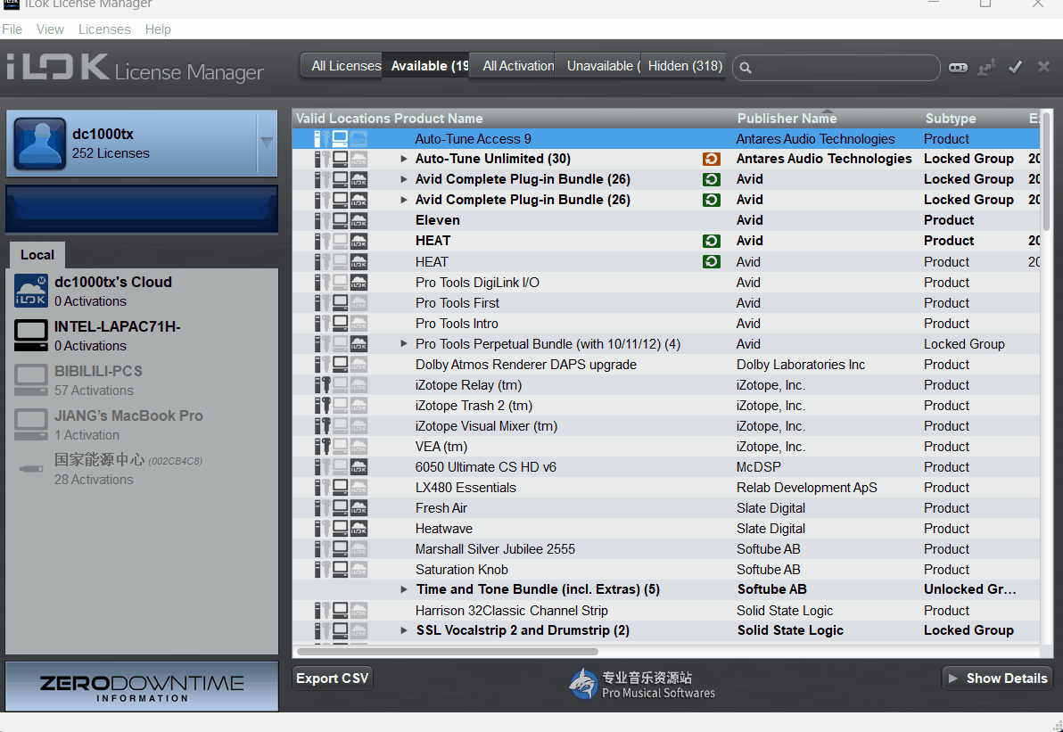Click the checkmark activate icon in toolbar
This screenshot has height=732, width=1063.
click(1015, 68)
